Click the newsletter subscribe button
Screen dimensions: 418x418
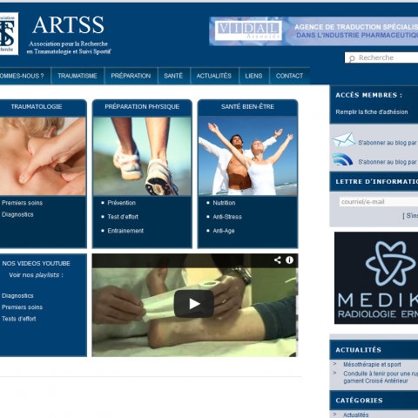[410, 216]
